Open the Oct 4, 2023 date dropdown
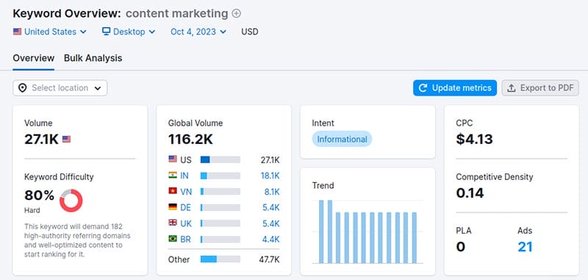The width and height of the screenshot is (588, 280). [198, 32]
